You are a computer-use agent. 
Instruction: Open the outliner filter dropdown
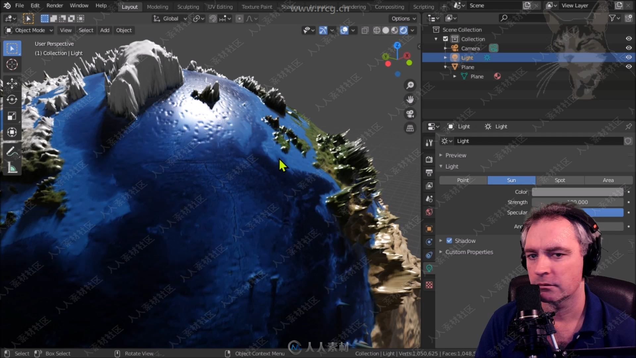pos(614,19)
